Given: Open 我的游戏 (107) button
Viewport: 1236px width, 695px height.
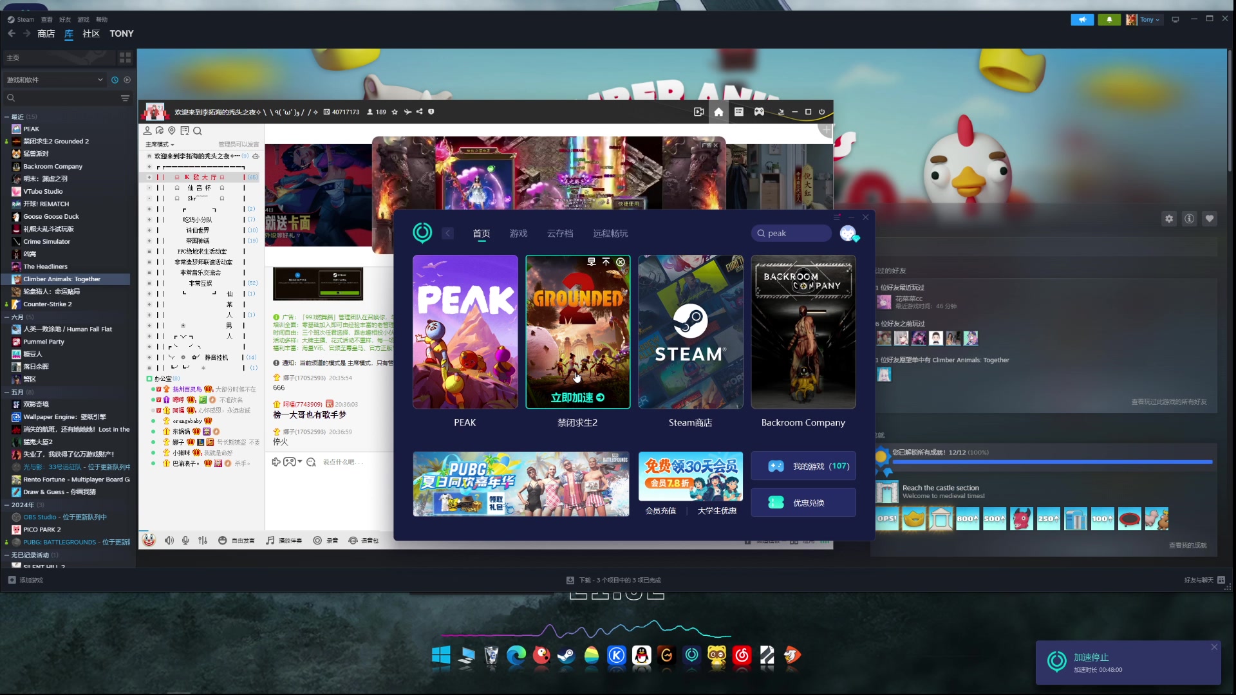Looking at the screenshot, I should pyautogui.click(x=803, y=466).
